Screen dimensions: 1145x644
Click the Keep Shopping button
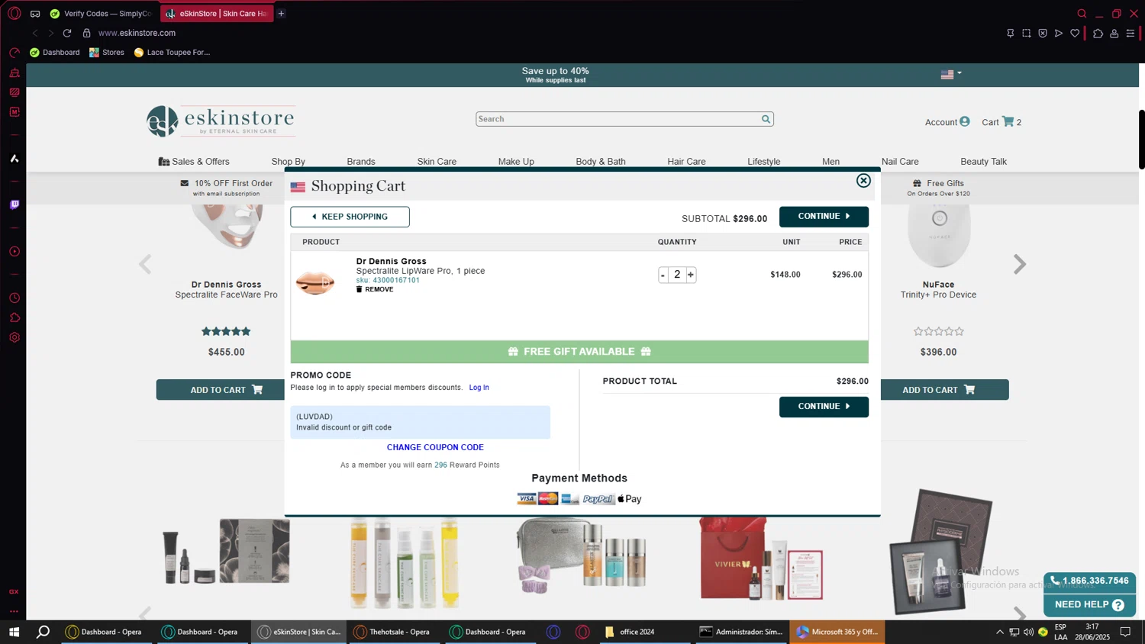click(x=350, y=217)
